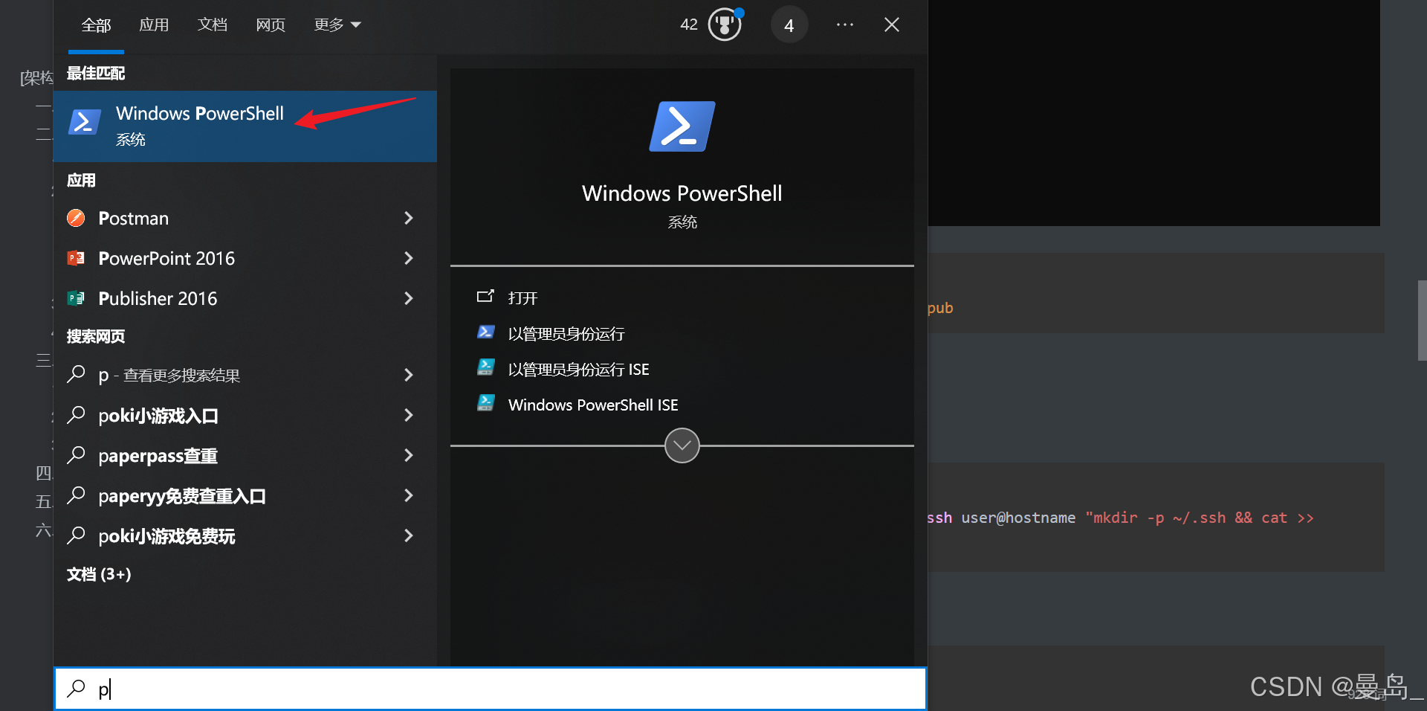
Task: Choose 以管理员身份运行 ISE action
Action: coord(579,370)
